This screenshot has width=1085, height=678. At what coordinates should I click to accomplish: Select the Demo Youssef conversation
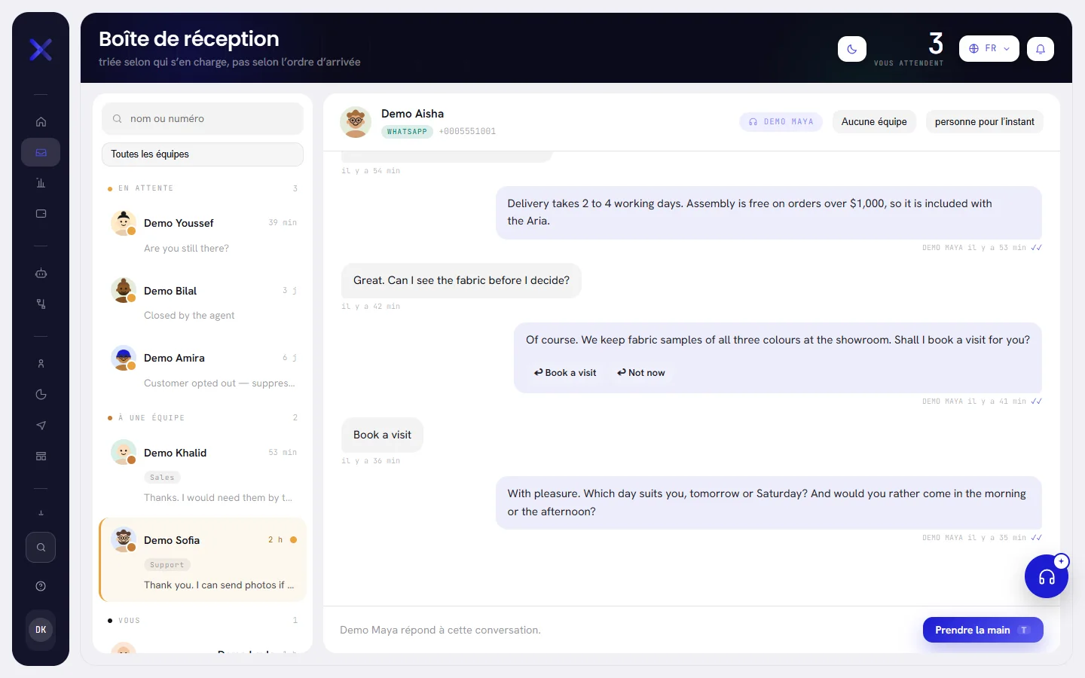[x=203, y=235]
